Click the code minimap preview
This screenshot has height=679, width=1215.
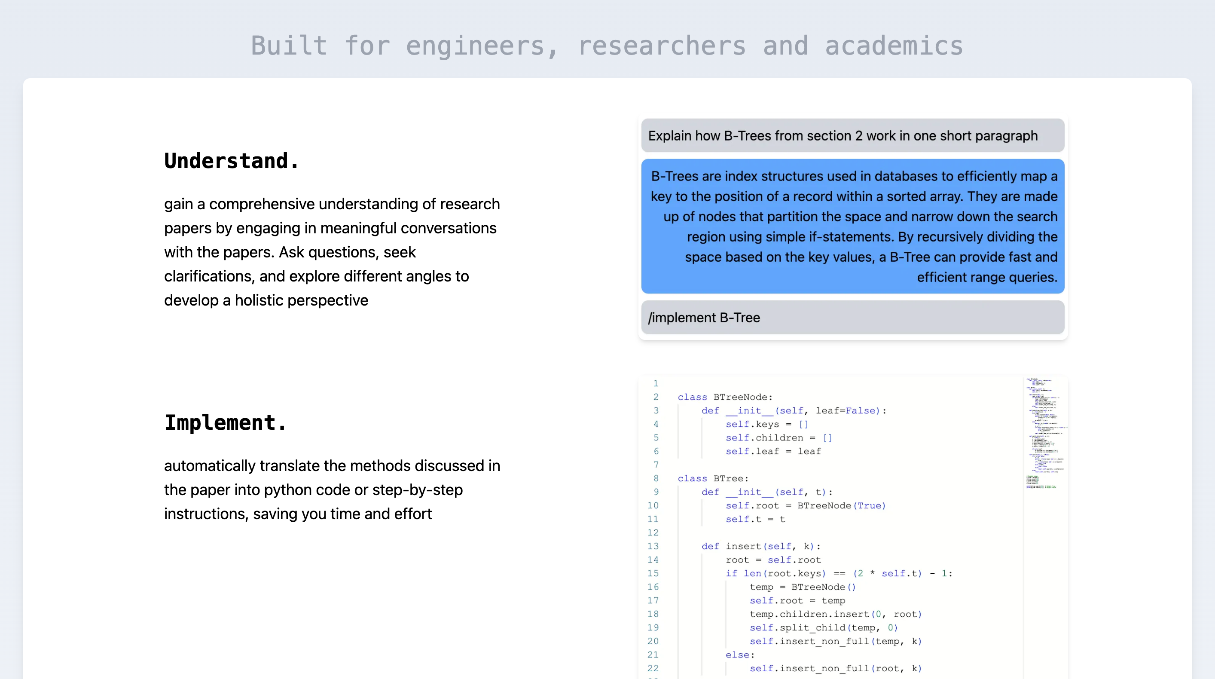click(x=1045, y=433)
